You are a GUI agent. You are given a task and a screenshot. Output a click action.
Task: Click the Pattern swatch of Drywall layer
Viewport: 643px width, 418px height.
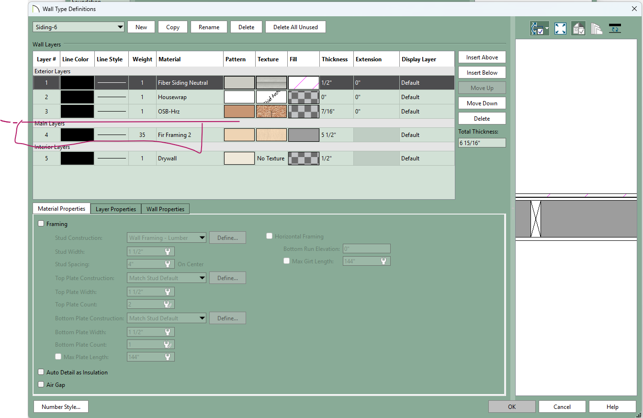239,158
